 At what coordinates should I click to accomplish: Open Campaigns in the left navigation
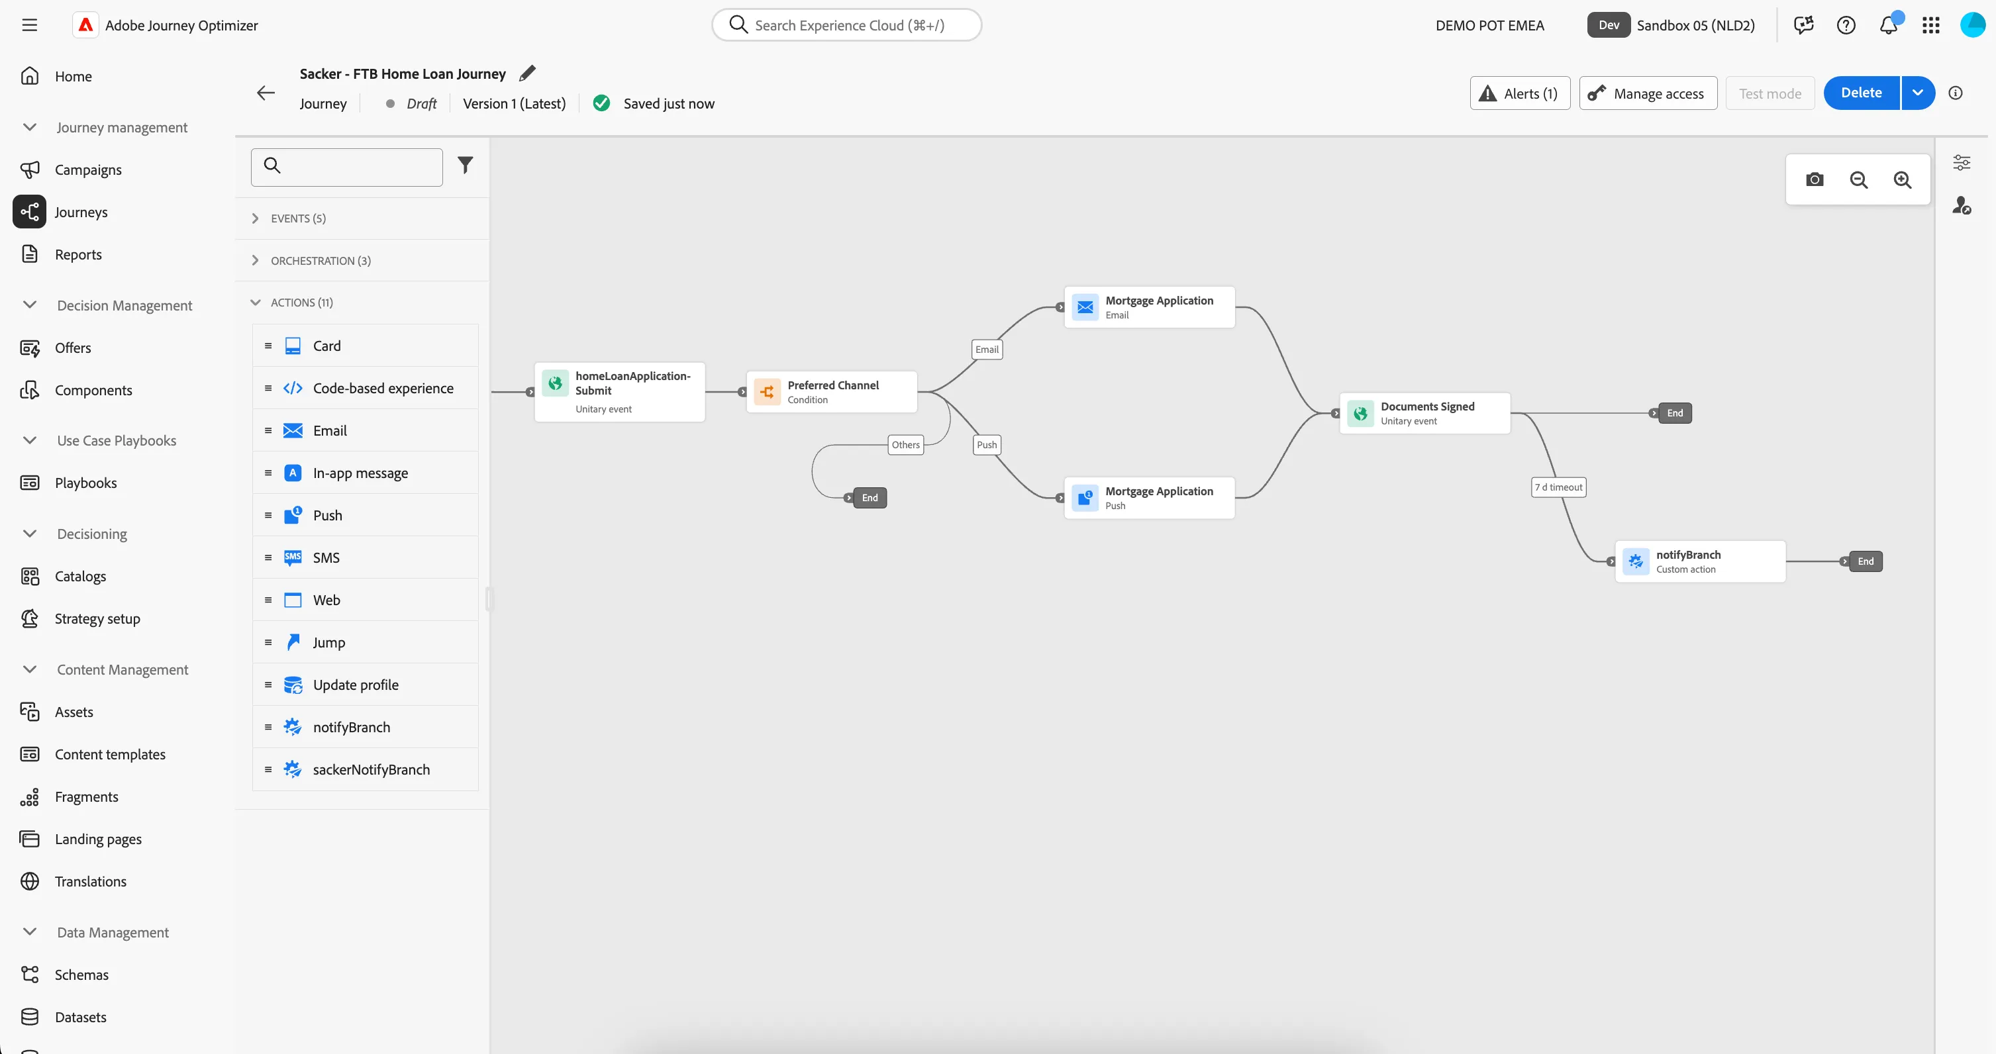pyautogui.click(x=87, y=169)
